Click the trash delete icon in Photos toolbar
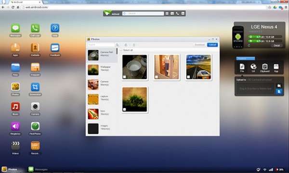The width and height of the screenshot is (289, 173). 134,45
